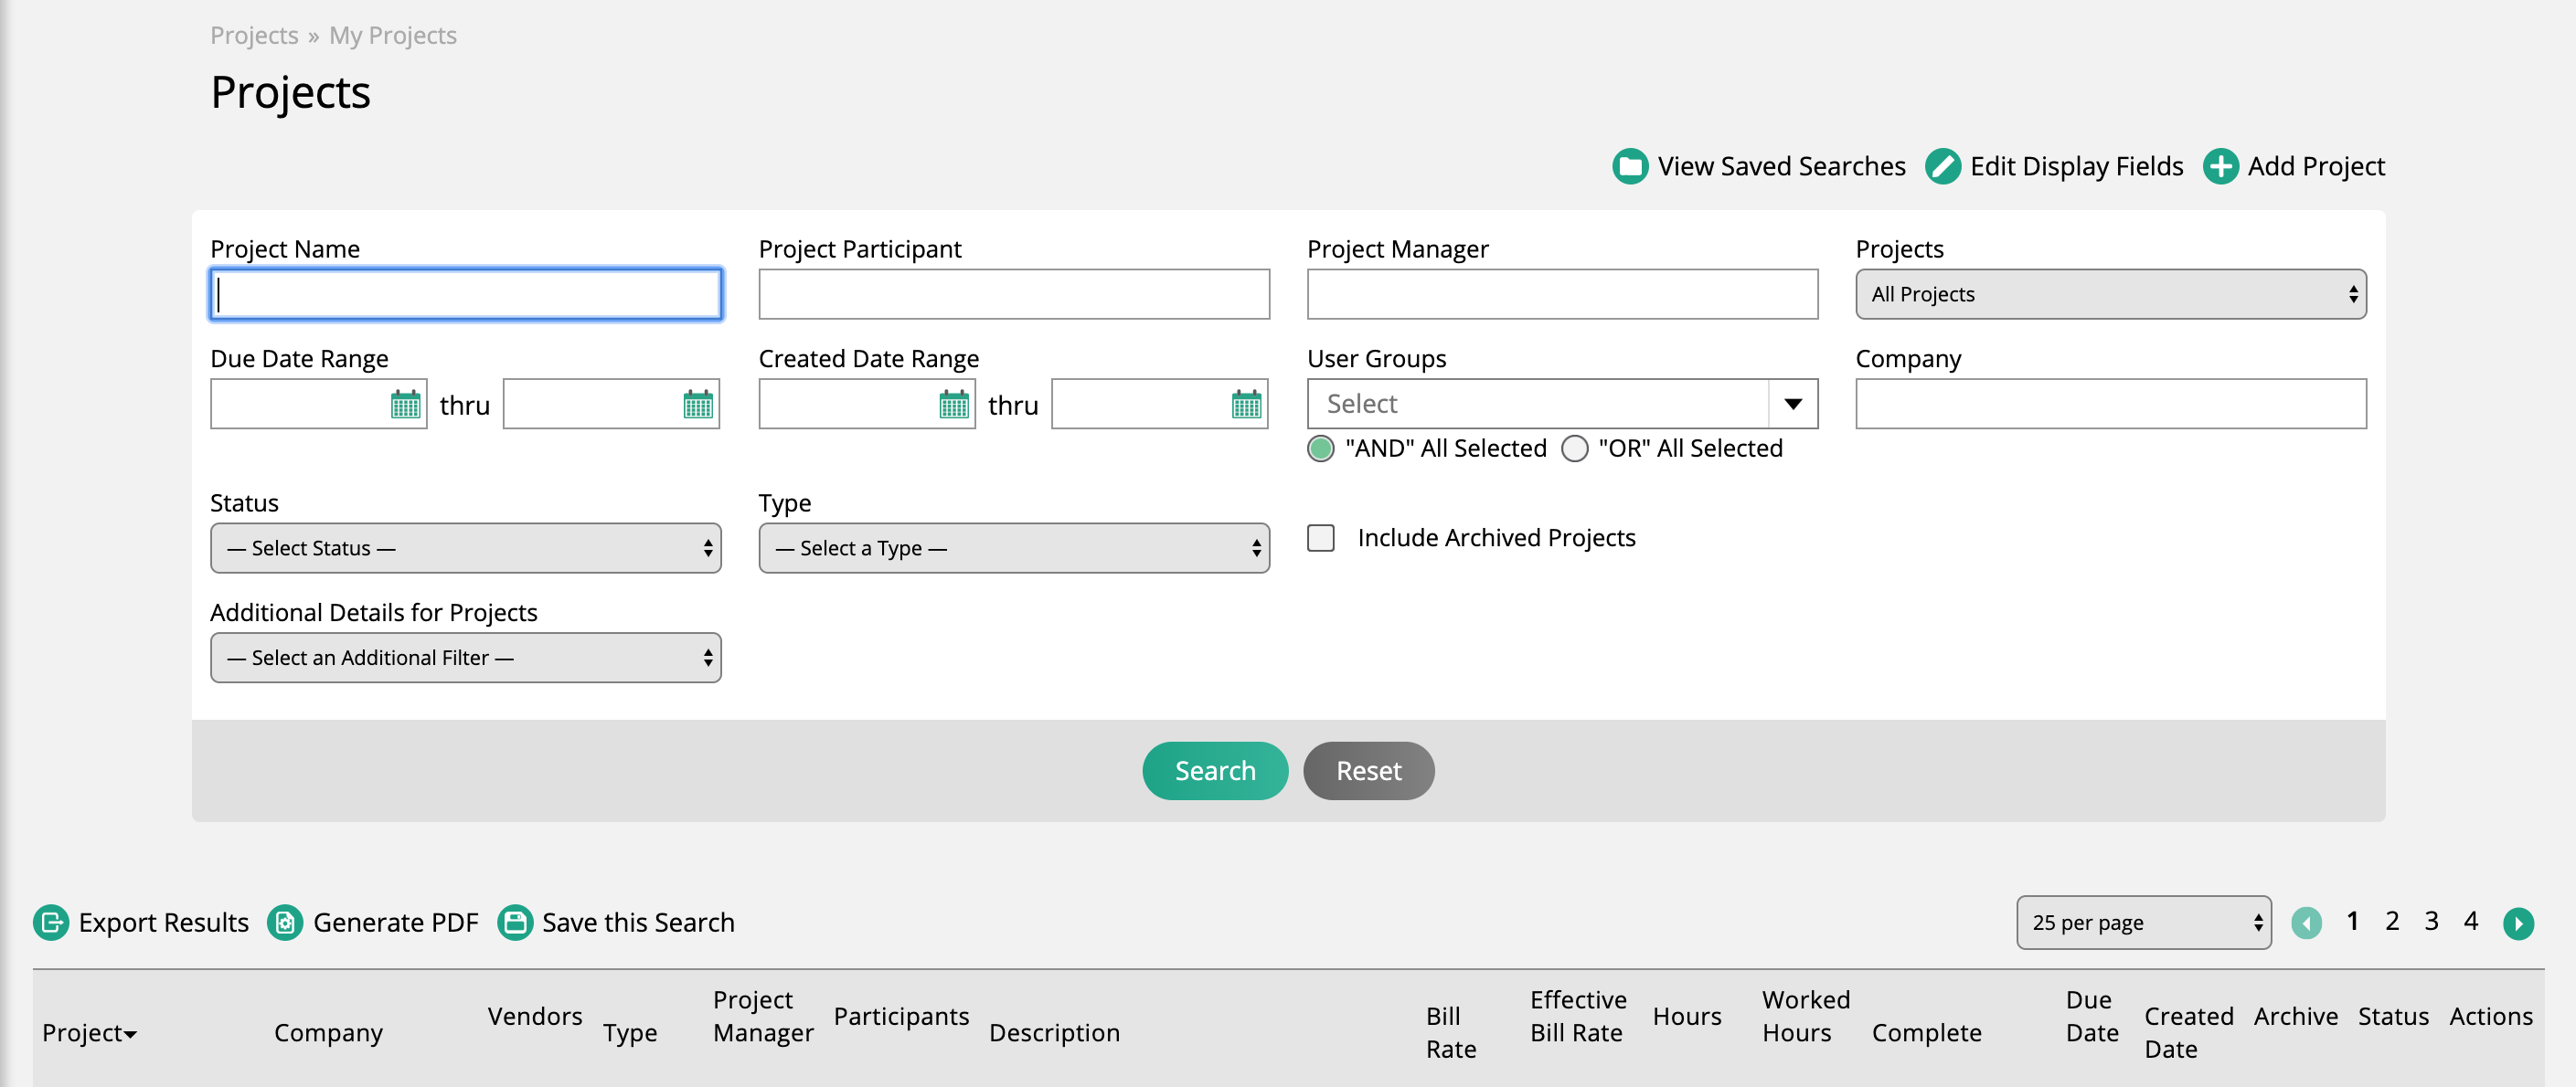Go to the previous page arrow
This screenshot has height=1087, width=2576.
[2306, 923]
